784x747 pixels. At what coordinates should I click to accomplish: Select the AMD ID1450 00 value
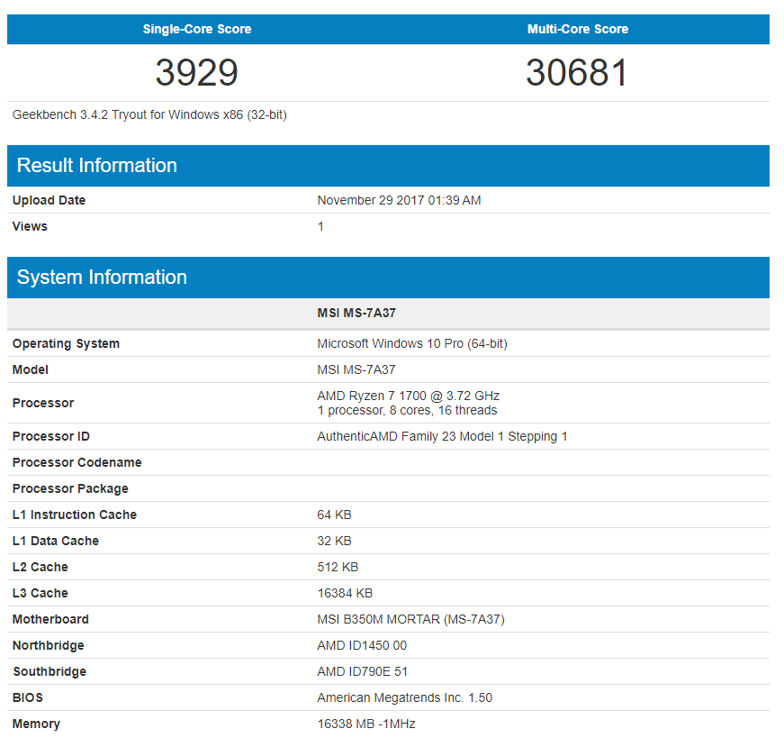[362, 645]
